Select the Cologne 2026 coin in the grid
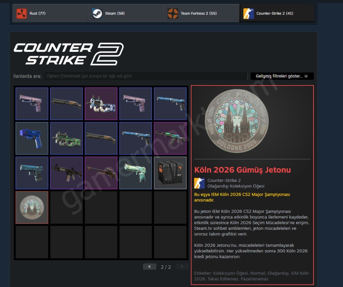This screenshot has height=287, width=343. pyautogui.click(x=32, y=207)
